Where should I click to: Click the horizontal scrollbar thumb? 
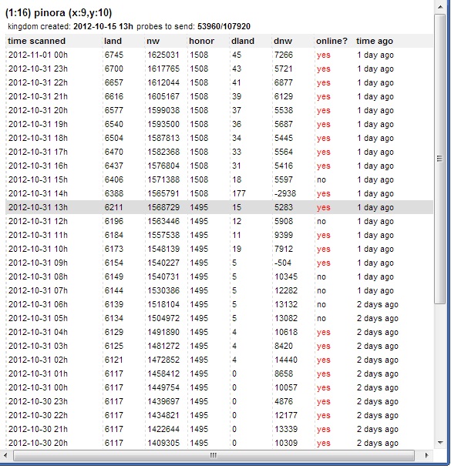click(214, 456)
